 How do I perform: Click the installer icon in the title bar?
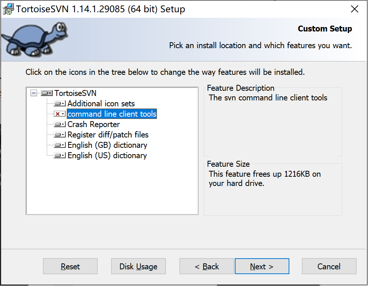(8, 9)
